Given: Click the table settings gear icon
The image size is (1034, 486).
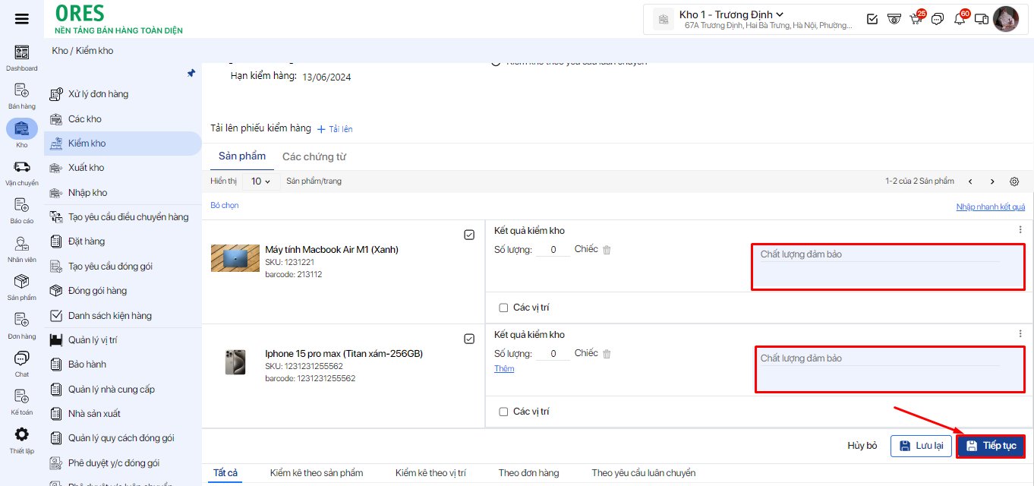Looking at the screenshot, I should pyautogui.click(x=1014, y=181).
